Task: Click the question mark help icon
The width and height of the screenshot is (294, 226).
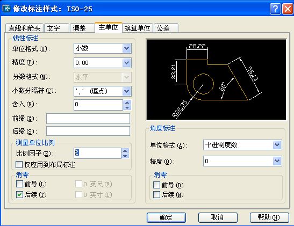Action: coord(275,9)
